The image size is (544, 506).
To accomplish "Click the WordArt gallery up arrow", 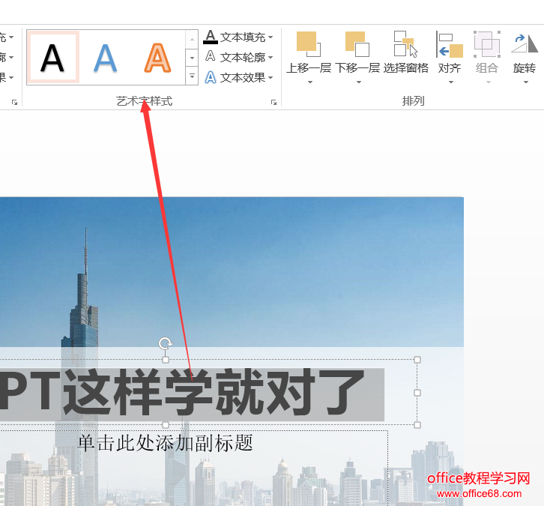I will coord(192,39).
